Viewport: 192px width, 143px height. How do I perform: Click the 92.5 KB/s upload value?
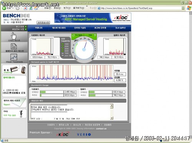[119, 57]
